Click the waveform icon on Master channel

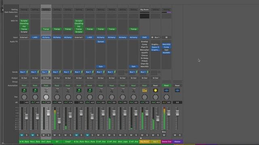pyautogui.click(x=177, y=90)
